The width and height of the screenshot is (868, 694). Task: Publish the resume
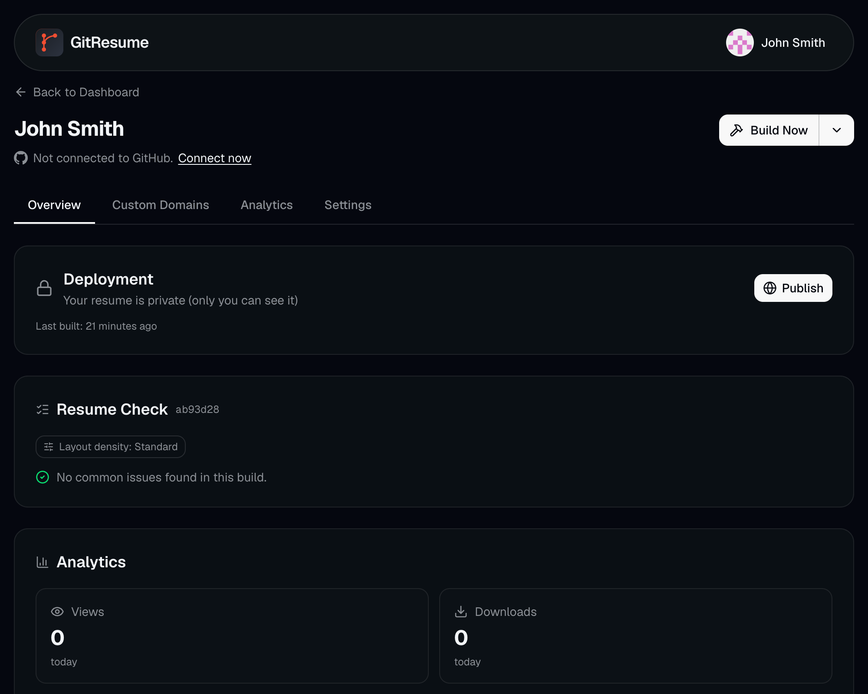click(x=793, y=288)
